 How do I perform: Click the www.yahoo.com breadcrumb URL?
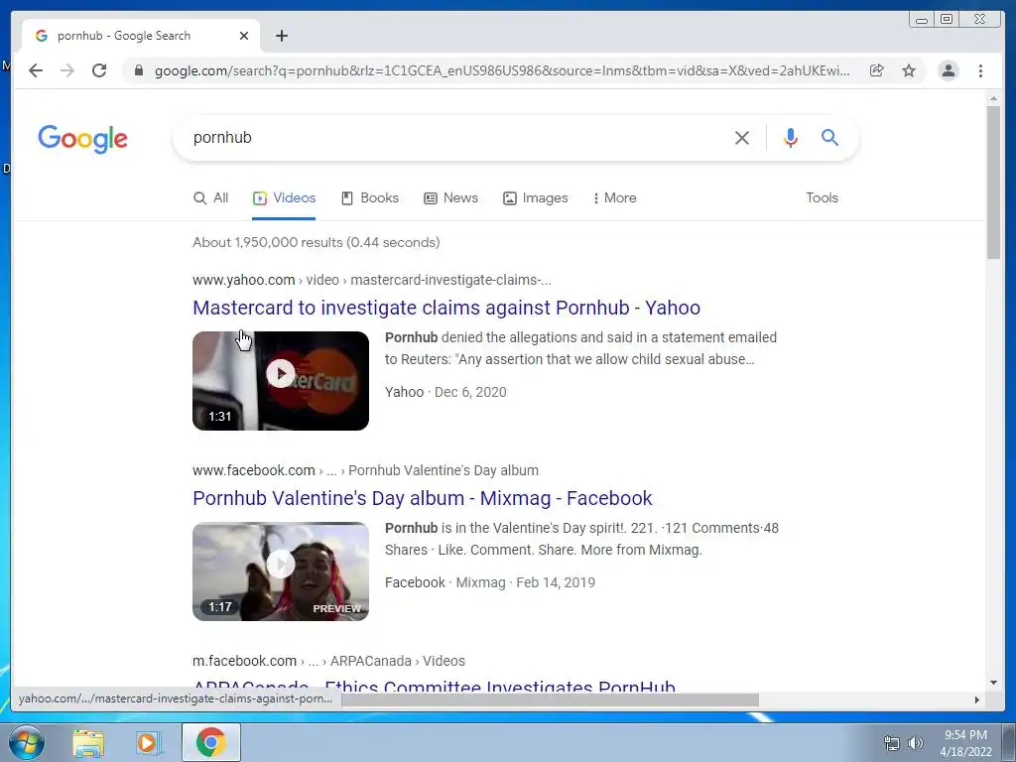coord(244,280)
